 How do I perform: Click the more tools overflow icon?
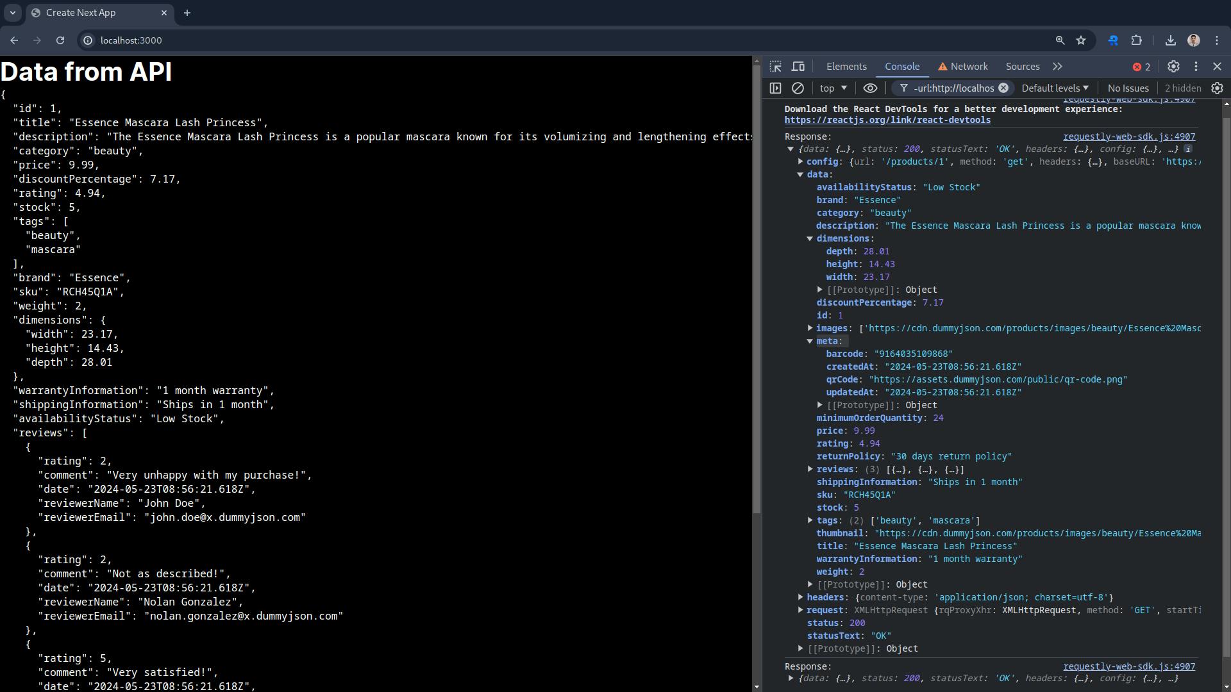pos(1058,66)
